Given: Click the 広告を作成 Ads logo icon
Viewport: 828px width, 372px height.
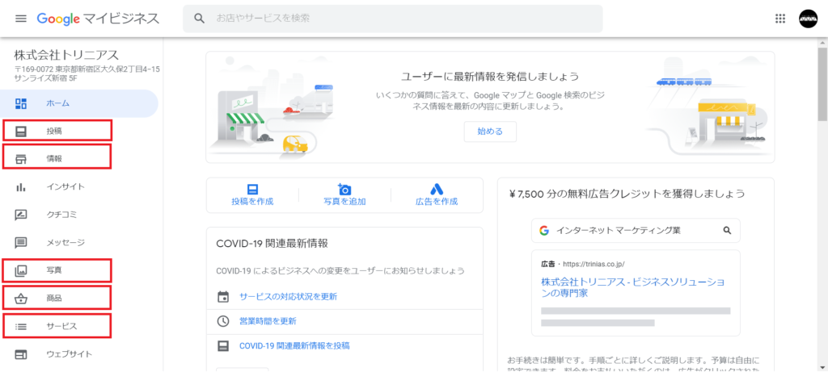Looking at the screenshot, I should (437, 189).
